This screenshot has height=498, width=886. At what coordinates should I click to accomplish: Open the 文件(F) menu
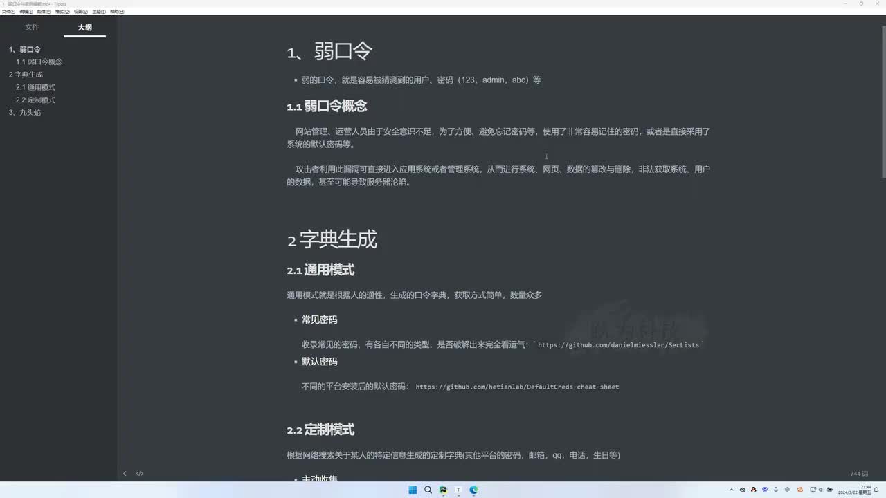[8, 12]
